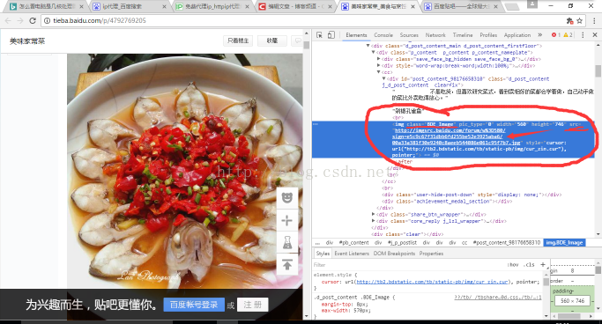Select #post_content_98176658310 in the breadcrumb
This screenshot has width=602, height=324.
(507, 243)
